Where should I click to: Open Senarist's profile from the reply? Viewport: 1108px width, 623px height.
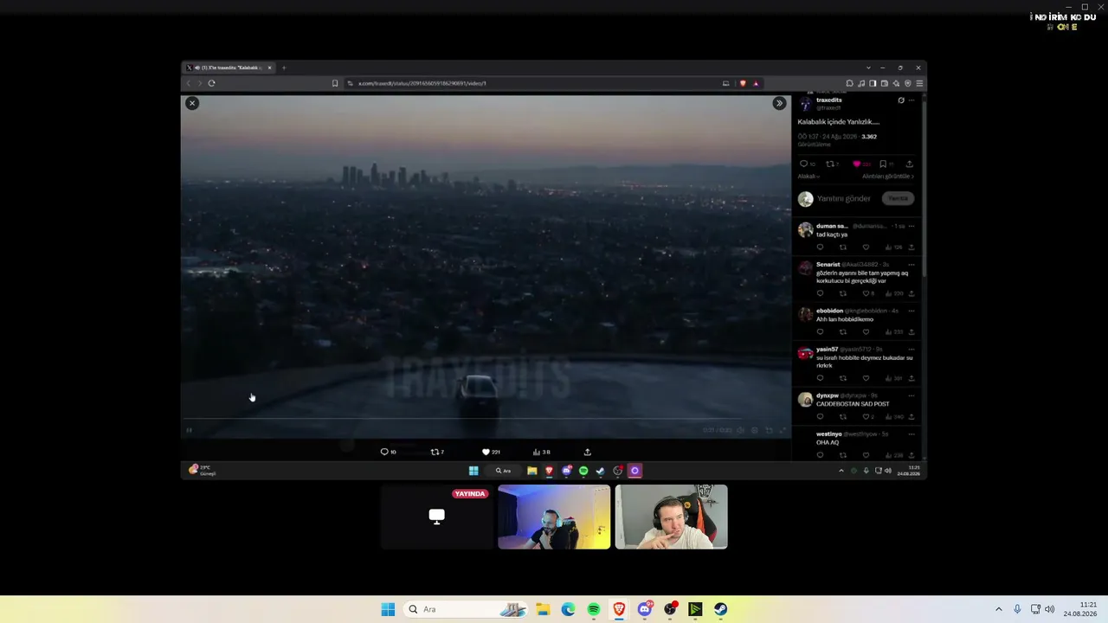pos(828,264)
